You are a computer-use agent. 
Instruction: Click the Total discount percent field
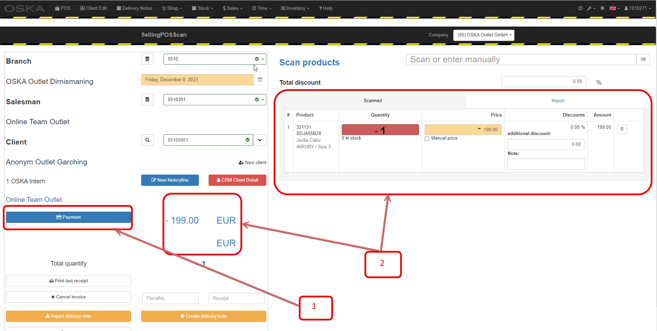coord(544,82)
